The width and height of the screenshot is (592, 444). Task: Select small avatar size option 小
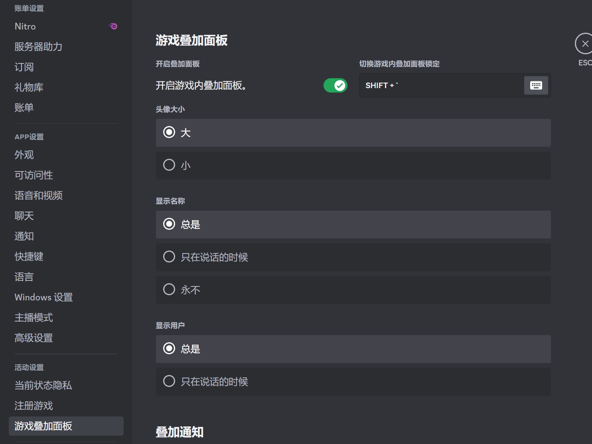(x=169, y=165)
